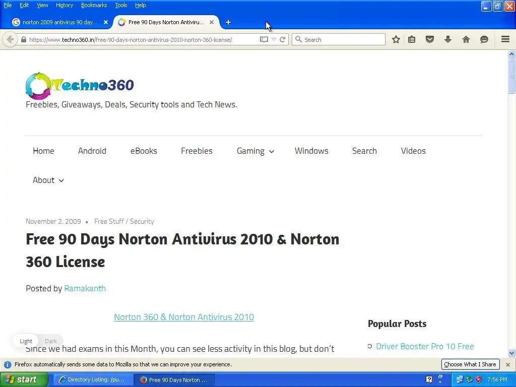This screenshot has width=516, height=387.
Task: Click the help question mark tray icon
Action: point(429,379)
